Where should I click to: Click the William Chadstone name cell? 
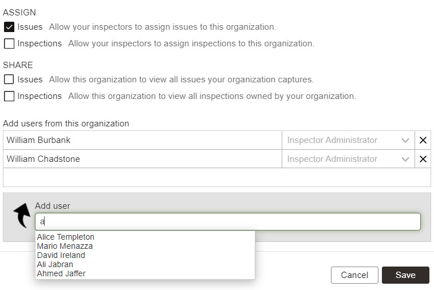click(142, 159)
